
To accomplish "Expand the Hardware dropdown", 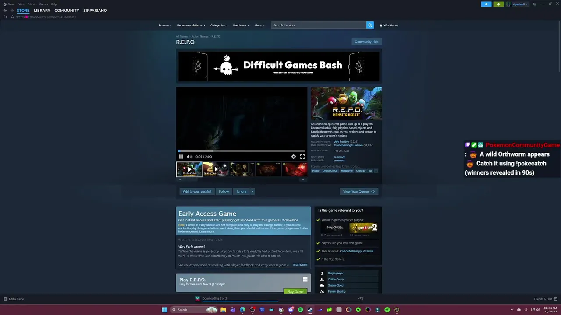I will [x=241, y=25].
